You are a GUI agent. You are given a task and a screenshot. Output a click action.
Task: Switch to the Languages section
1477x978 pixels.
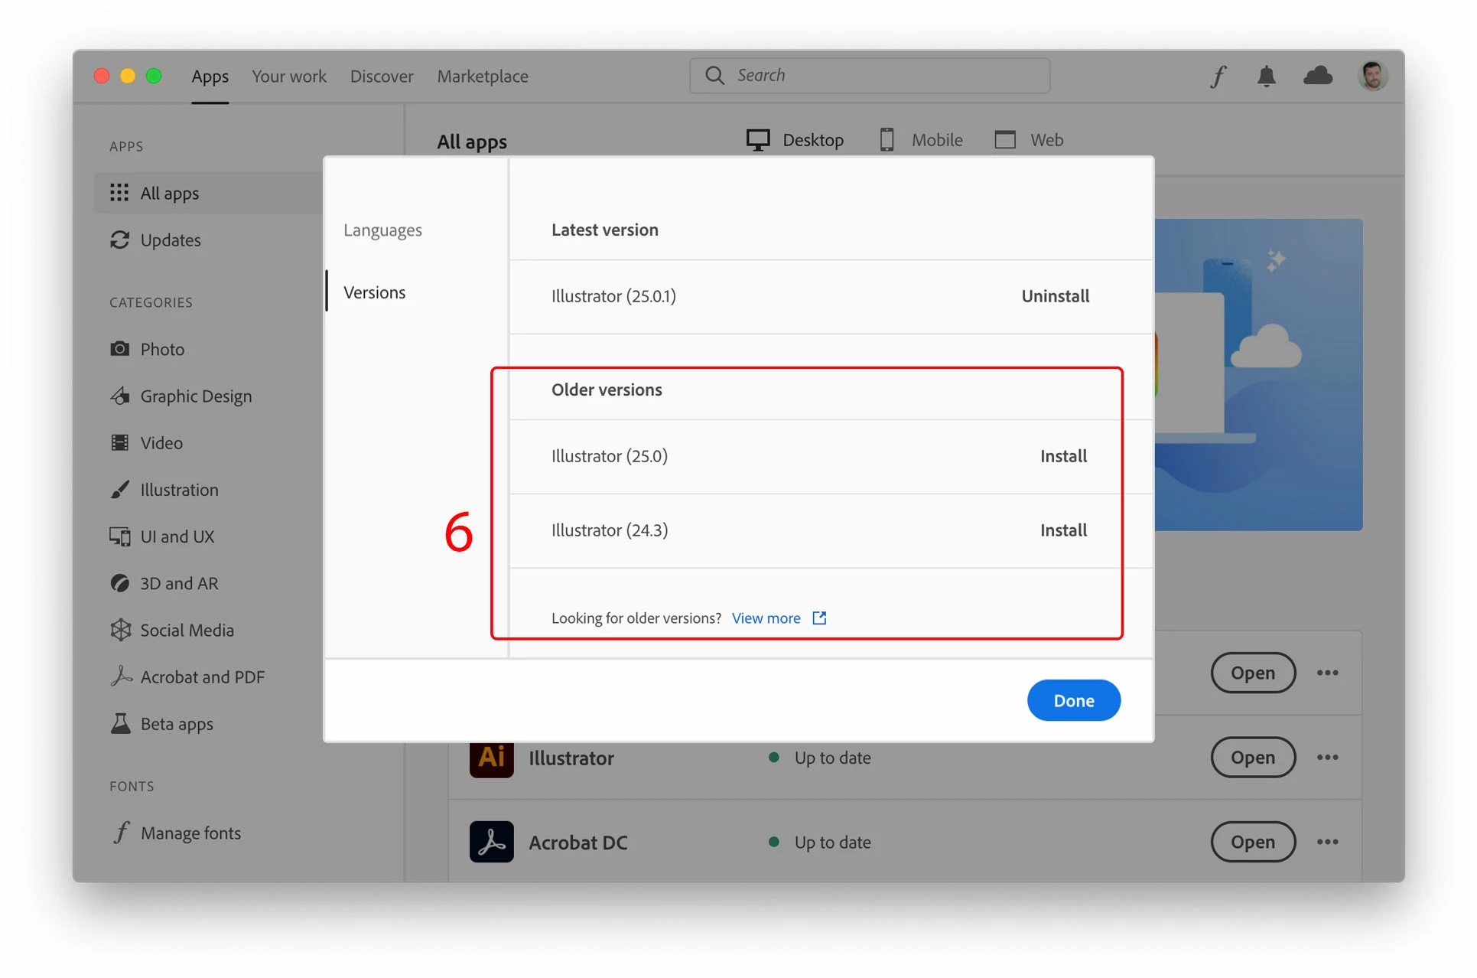(382, 230)
